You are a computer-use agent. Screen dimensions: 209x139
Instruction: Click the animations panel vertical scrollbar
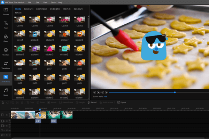[x=88, y=23]
